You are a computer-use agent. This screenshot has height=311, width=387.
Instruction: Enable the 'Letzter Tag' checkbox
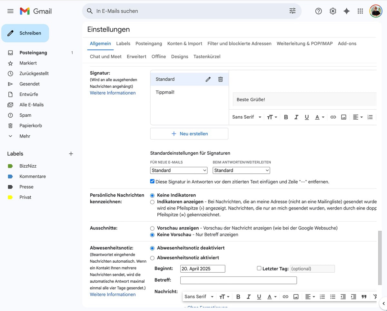[259, 268]
